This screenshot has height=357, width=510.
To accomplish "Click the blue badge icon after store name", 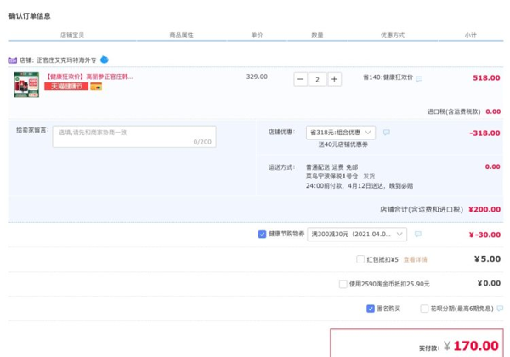I will pos(104,59).
